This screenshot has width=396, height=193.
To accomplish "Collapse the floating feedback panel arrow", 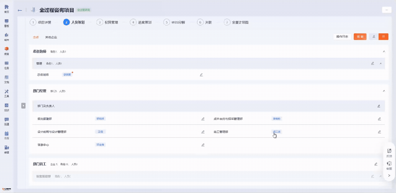I will [x=389, y=175].
